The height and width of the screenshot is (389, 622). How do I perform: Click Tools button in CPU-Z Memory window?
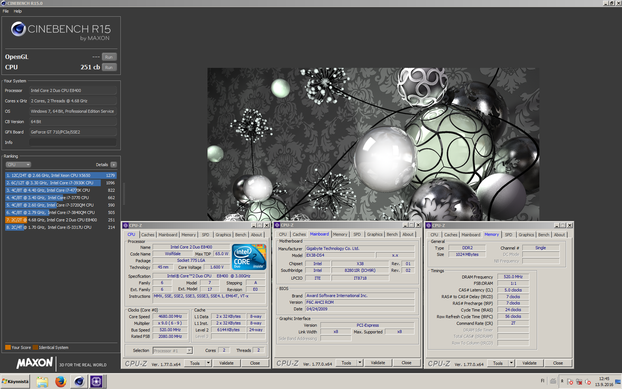(498, 363)
